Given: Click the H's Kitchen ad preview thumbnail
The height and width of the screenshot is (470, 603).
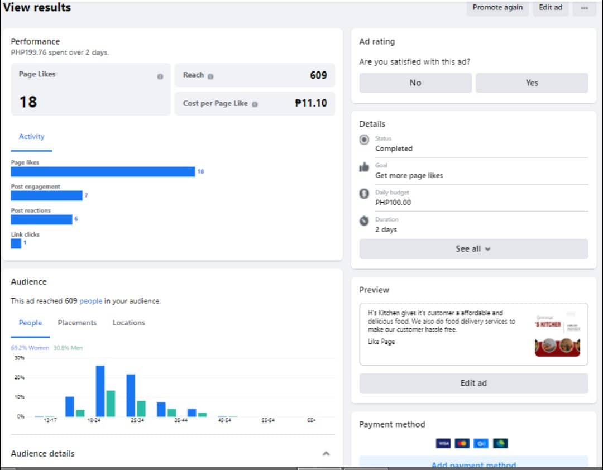Looking at the screenshot, I should (x=557, y=334).
